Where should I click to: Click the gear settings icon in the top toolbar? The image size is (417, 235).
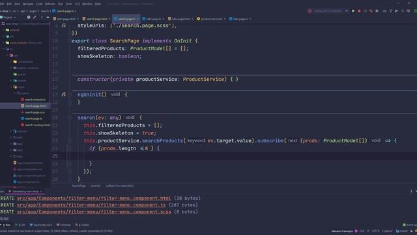(x=409, y=11)
